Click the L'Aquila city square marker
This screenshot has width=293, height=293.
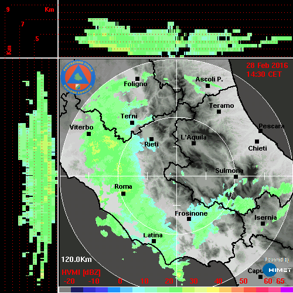(193, 143)
